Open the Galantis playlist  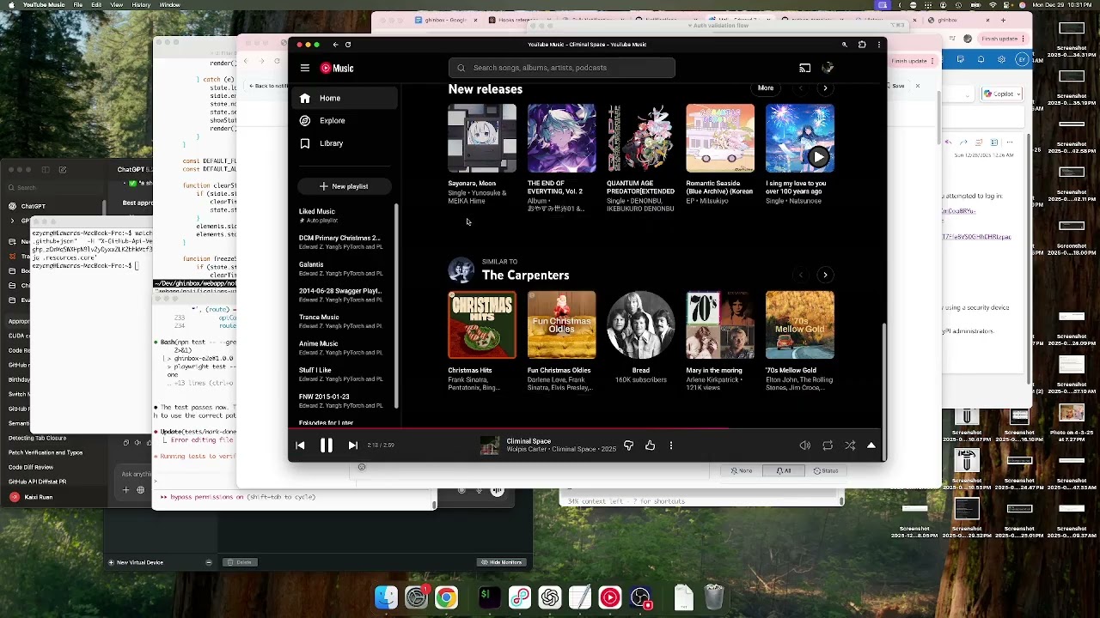(342, 269)
